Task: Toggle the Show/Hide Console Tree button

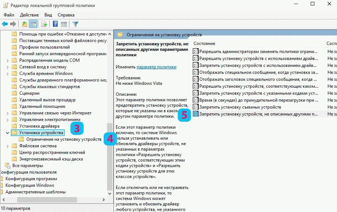Action: (x=33, y=24)
